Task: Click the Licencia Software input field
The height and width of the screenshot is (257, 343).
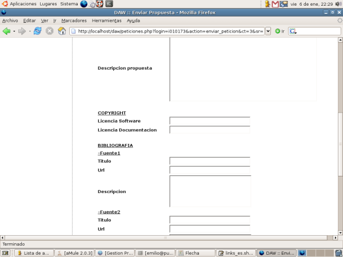Action: tap(210, 121)
